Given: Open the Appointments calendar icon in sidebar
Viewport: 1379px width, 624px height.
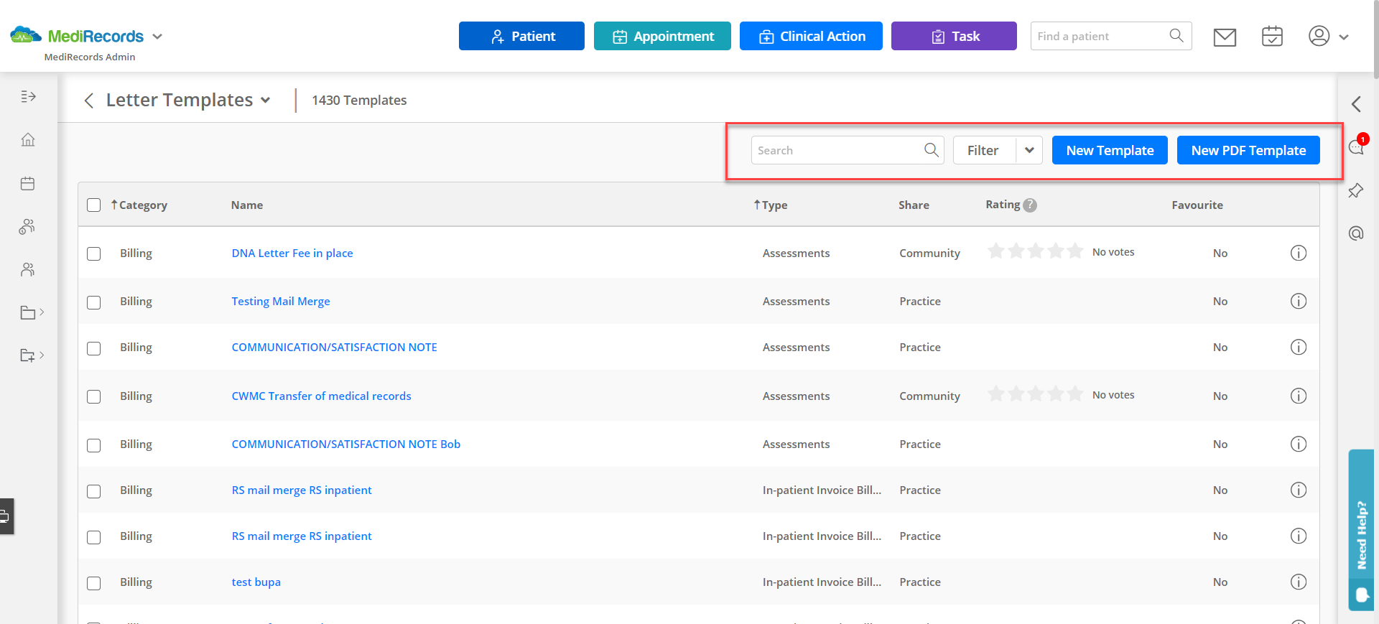Looking at the screenshot, I should (x=28, y=183).
